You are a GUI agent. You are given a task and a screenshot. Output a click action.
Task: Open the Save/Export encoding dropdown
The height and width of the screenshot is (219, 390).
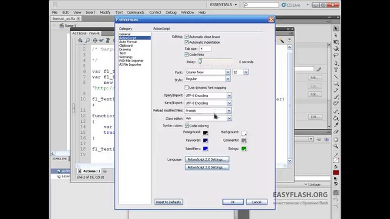(x=208, y=103)
